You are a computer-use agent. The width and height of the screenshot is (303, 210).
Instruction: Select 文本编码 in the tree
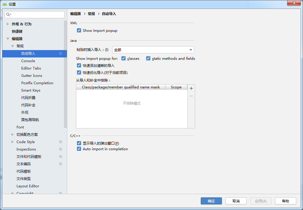(23, 164)
